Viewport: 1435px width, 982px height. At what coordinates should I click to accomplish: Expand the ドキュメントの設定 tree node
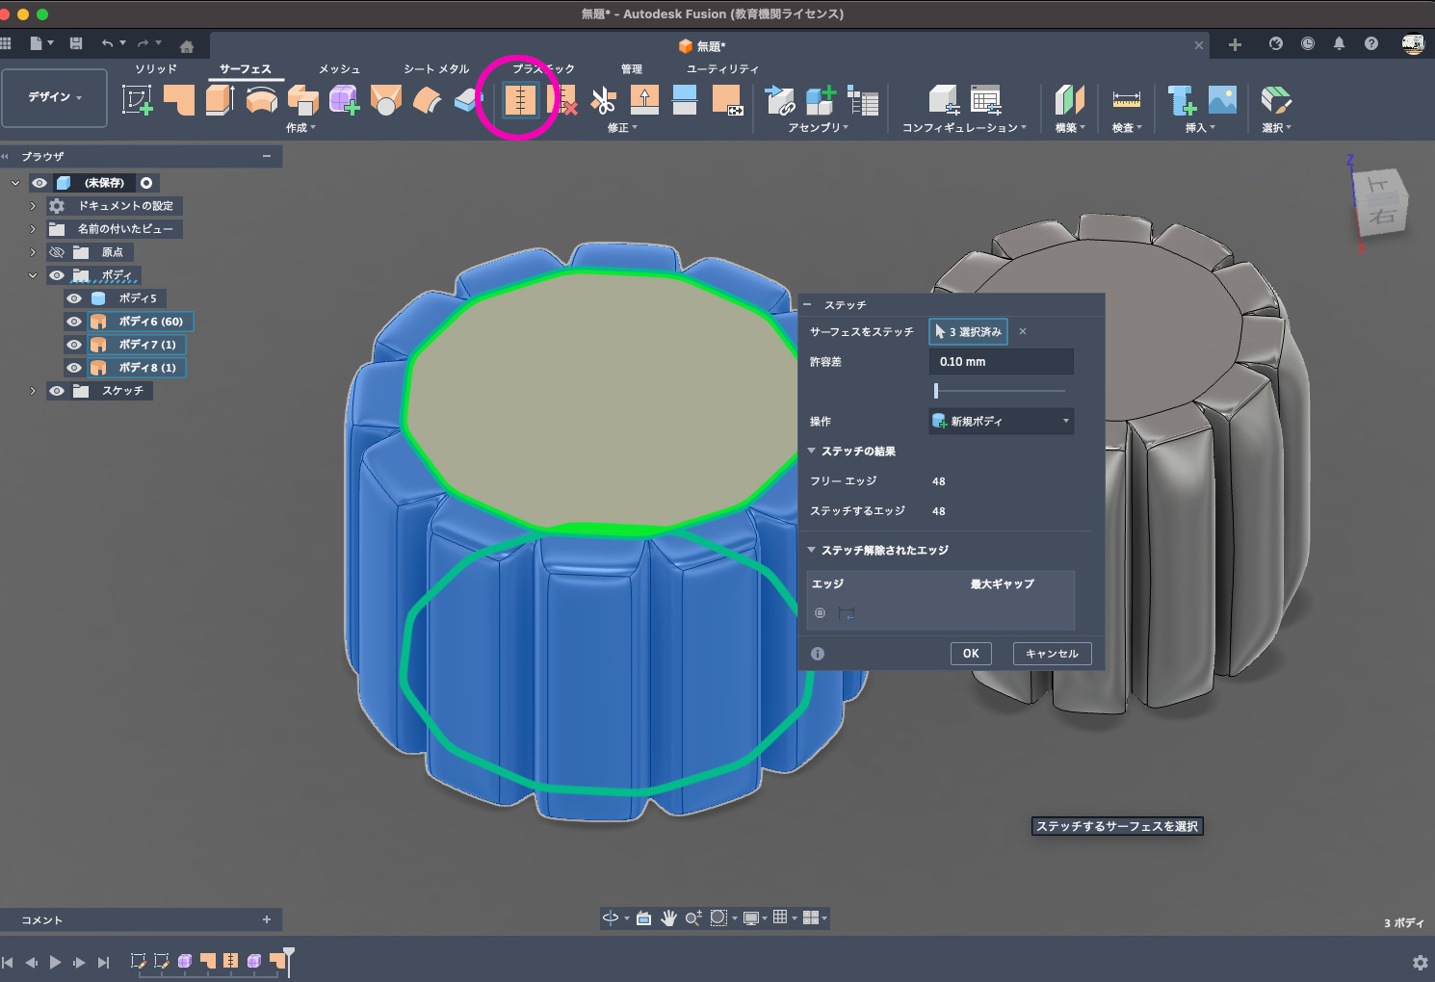pyautogui.click(x=33, y=206)
